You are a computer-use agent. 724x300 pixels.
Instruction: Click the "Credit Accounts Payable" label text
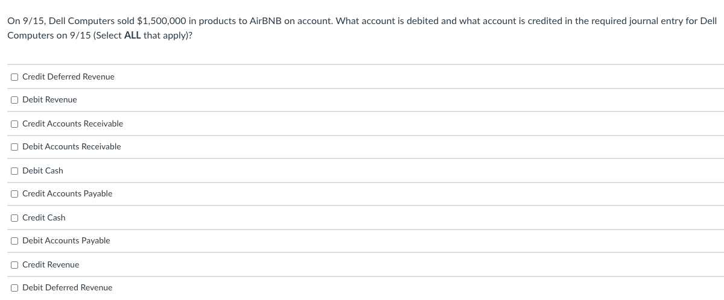(67, 194)
